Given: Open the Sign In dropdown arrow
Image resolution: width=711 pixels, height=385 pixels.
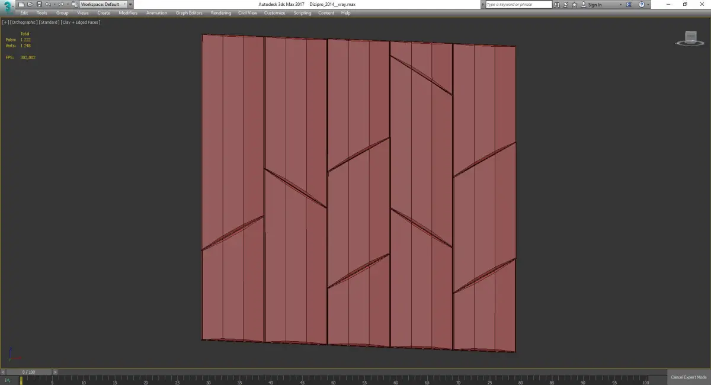Looking at the screenshot, I should pyautogui.click(x=620, y=4).
